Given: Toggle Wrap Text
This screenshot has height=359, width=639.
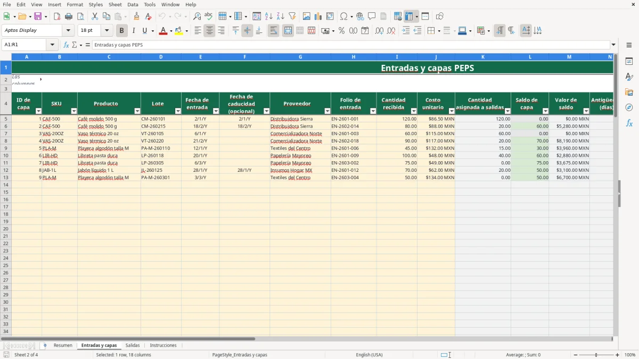Looking at the screenshot, I should click(273, 31).
